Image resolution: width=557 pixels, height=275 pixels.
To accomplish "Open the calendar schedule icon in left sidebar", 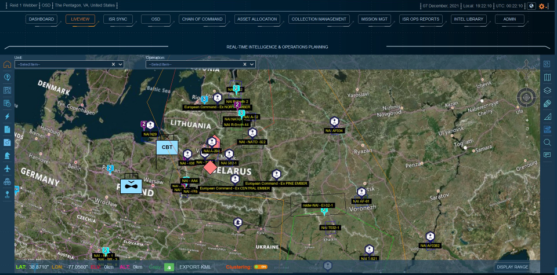I will [x=7, y=104].
